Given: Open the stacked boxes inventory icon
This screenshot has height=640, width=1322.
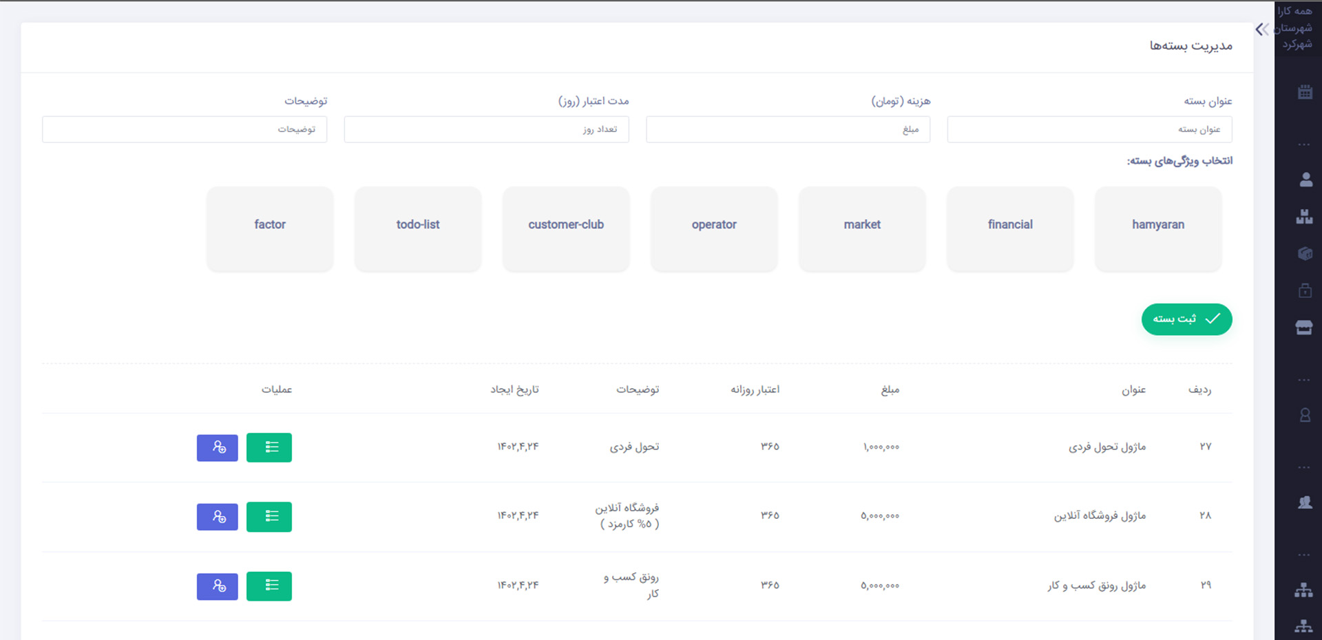Looking at the screenshot, I should [1305, 217].
